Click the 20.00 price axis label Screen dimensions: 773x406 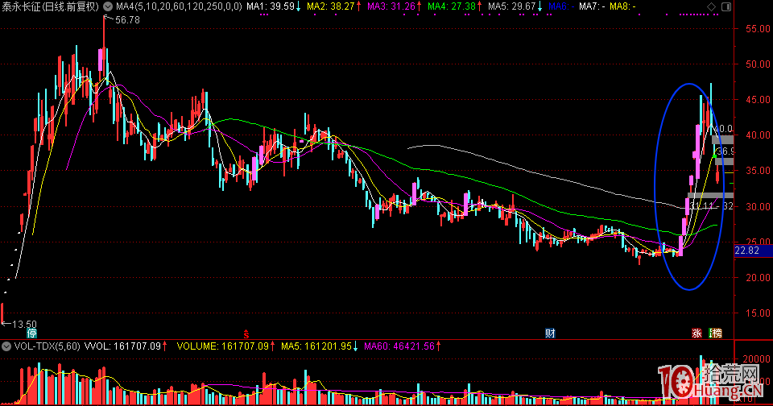coord(758,278)
